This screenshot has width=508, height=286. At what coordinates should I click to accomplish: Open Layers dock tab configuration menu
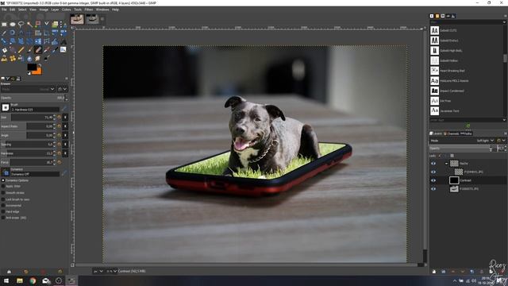pyautogui.click(x=505, y=133)
